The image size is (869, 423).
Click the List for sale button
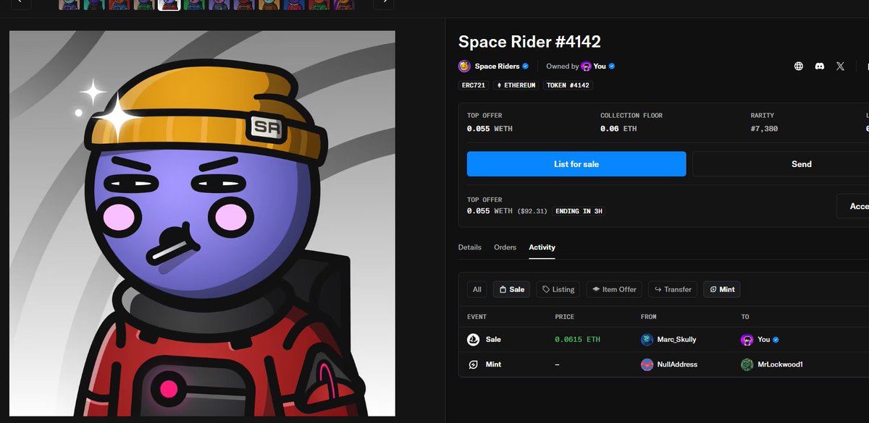[576, 164]
